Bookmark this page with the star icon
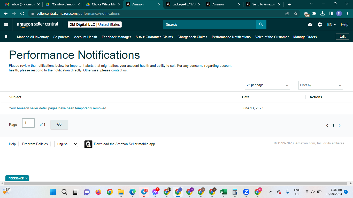The image size is (353, 198). [296, 13]
